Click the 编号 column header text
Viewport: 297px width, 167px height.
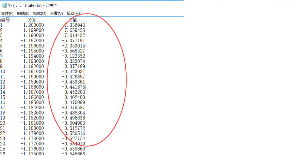pos(5,20)
